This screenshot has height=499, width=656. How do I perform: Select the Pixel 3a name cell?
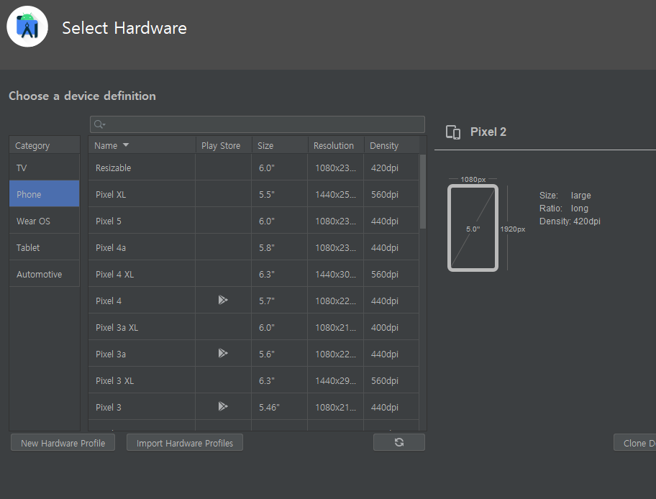142,354
